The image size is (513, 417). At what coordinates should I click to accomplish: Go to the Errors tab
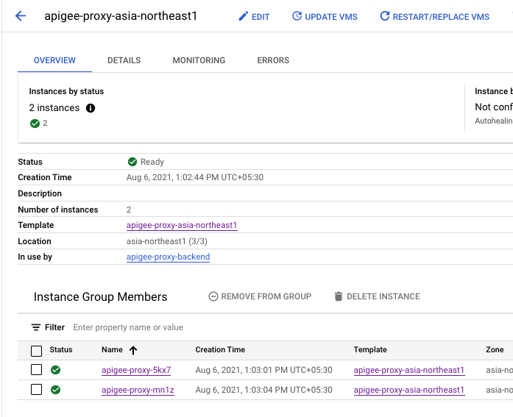coord(273,60)
